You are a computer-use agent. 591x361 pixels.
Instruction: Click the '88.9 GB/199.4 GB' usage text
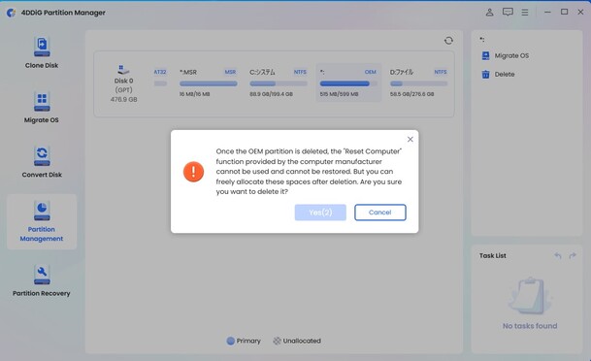[x=271, y=94]
